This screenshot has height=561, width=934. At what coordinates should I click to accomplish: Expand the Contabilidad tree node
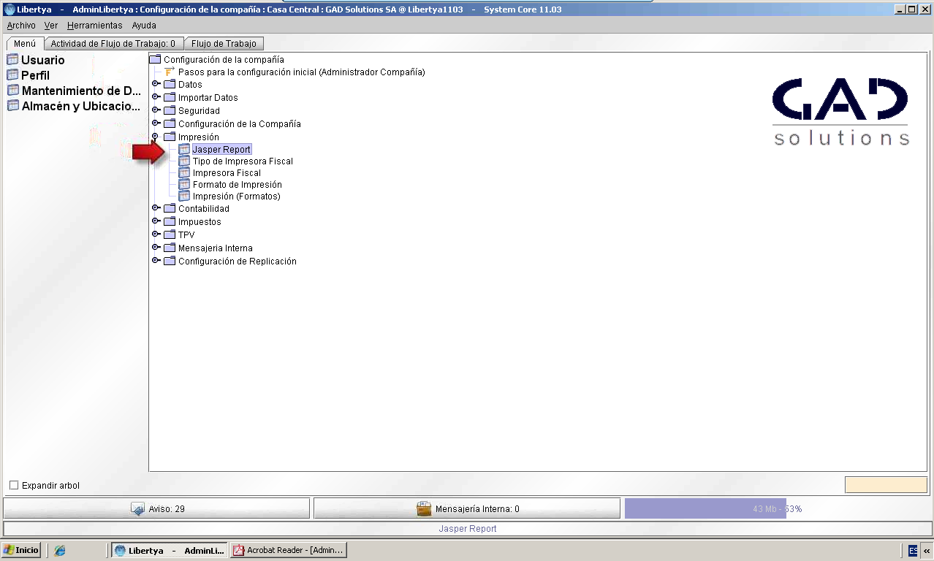click(x=156, y=208)
